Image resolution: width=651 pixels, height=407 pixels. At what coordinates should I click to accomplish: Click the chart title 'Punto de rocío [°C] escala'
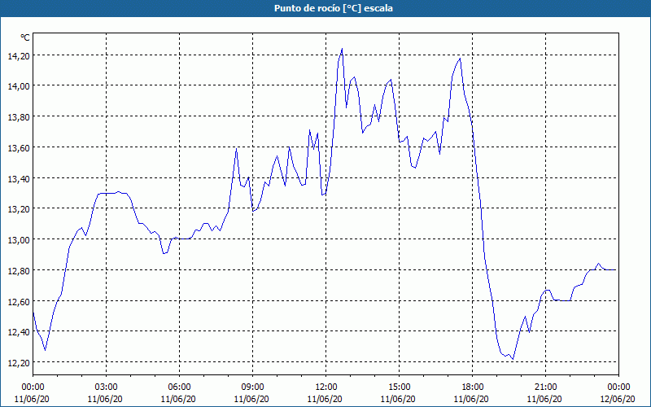tap(334, 8)
